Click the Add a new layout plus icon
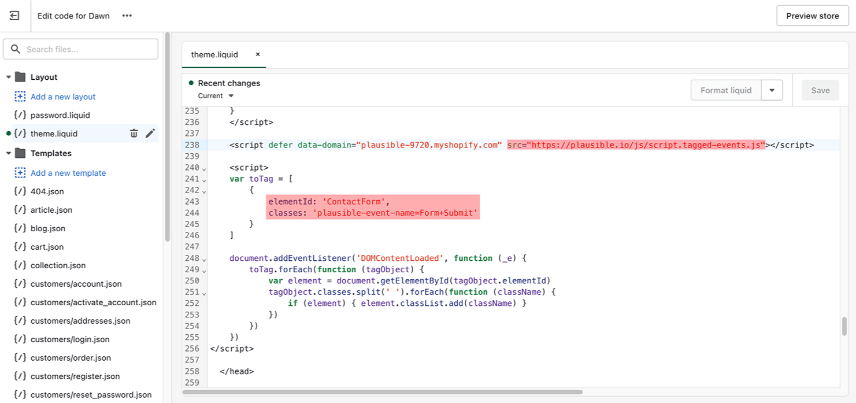 point(20,97)
